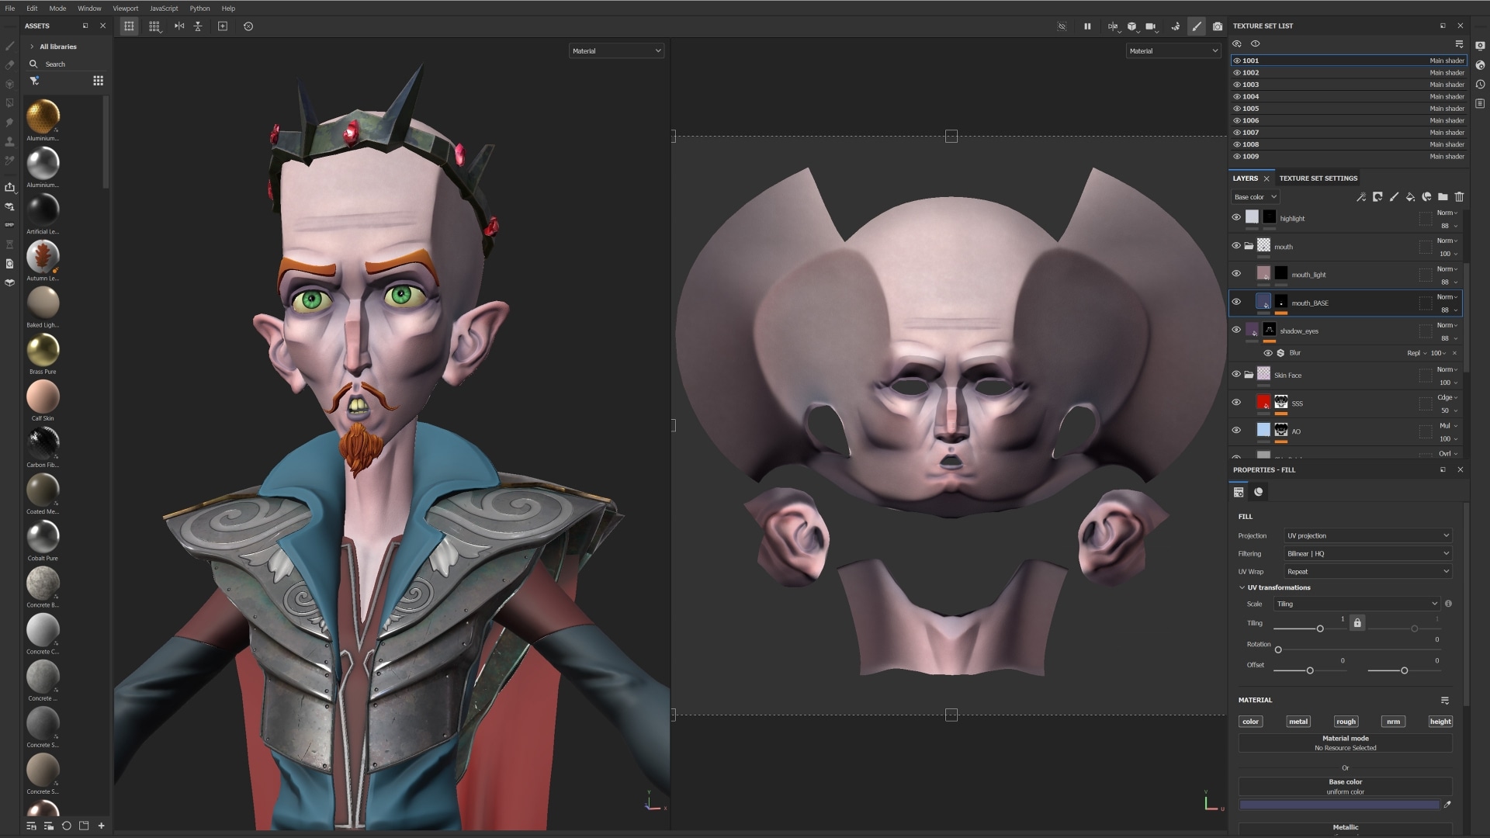Hide the highlight layer

(x=1236, y=217)
